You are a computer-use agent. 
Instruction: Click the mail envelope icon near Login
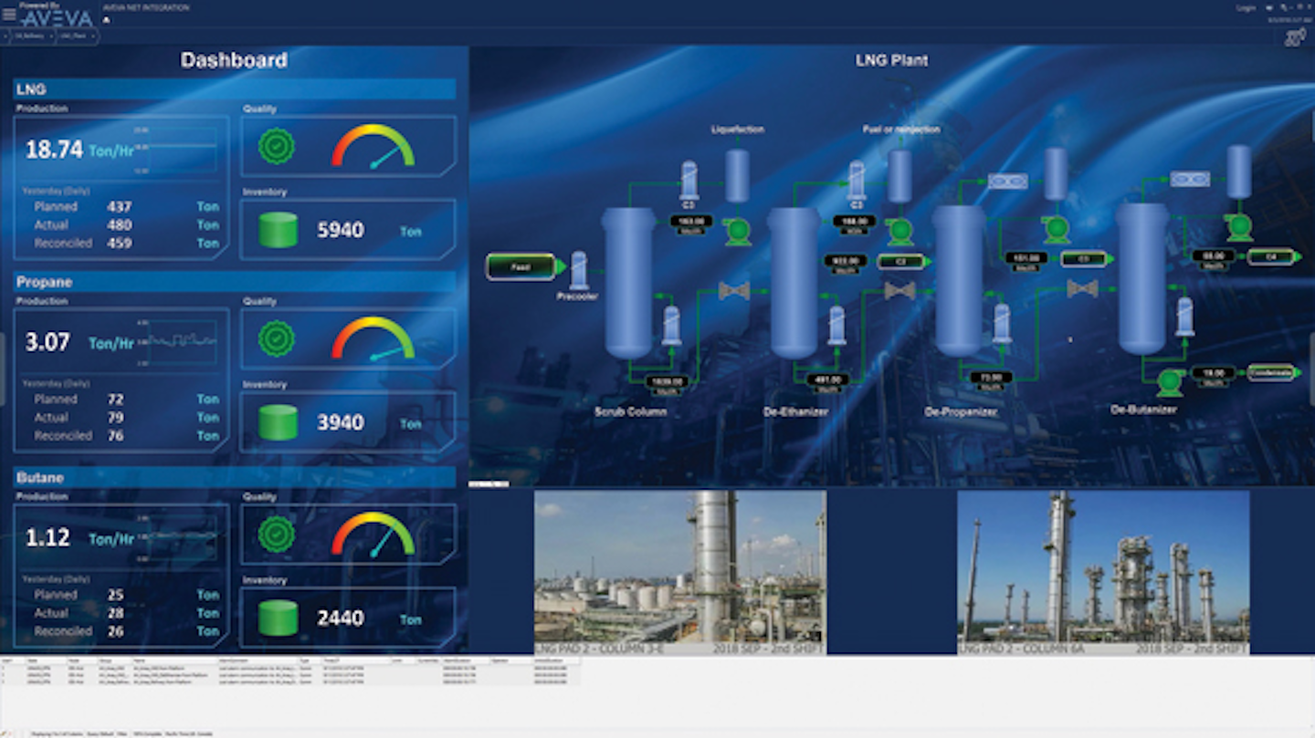point(1269,7)
